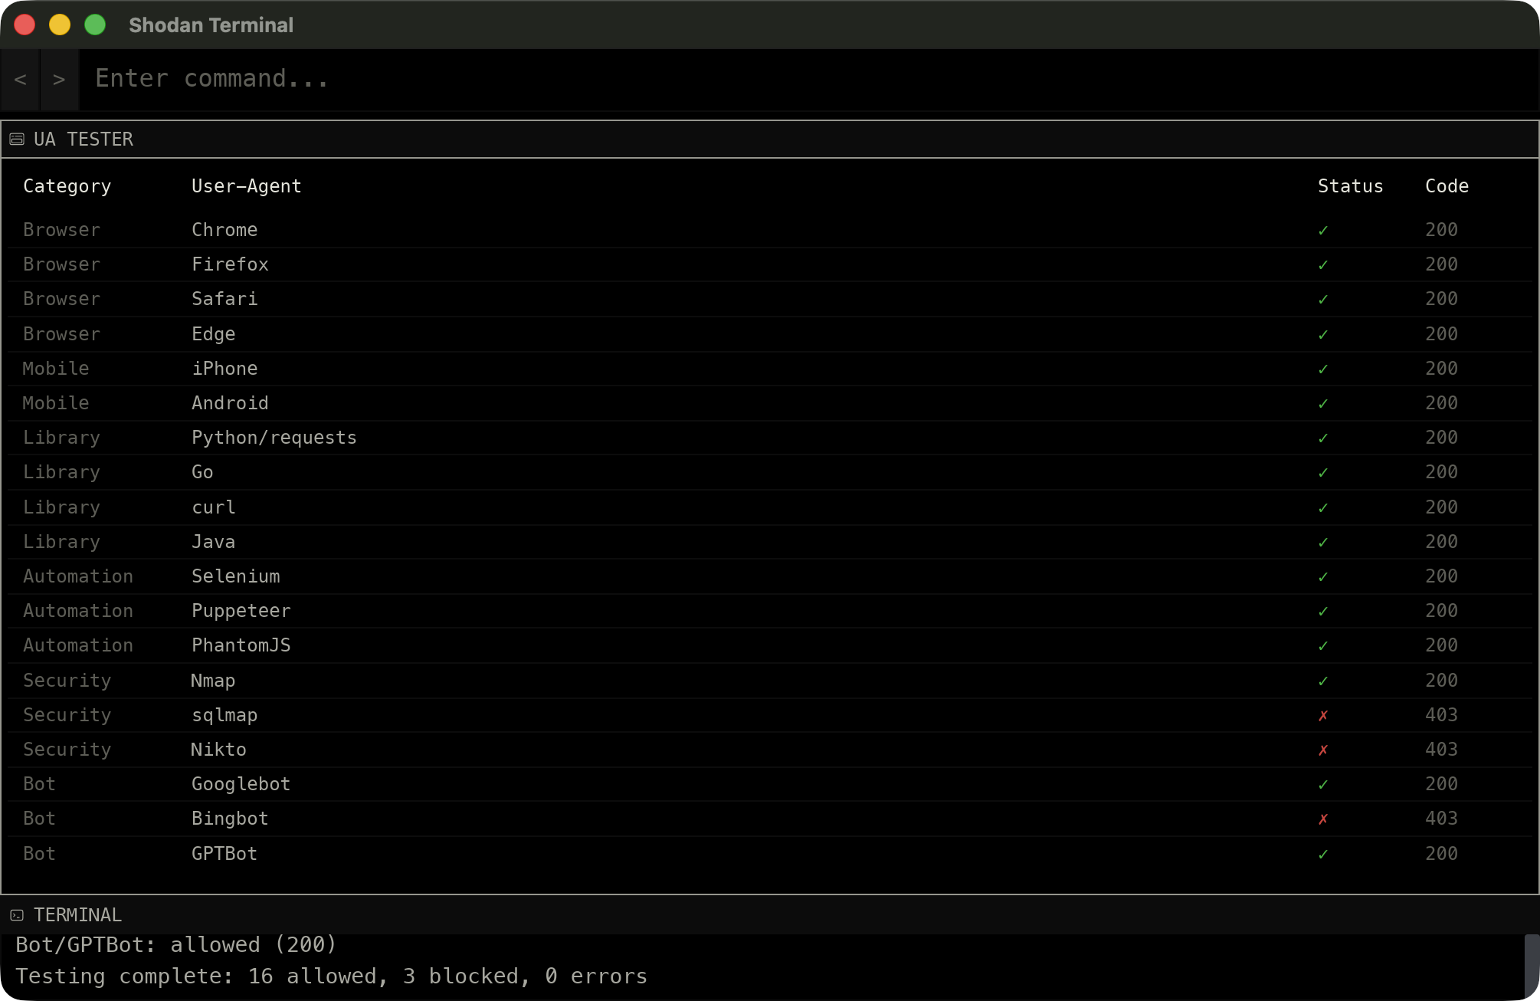Click the Enter command input field
Image resolution: width=1540 pixels, height=1001 pixels.
(460, 78)
